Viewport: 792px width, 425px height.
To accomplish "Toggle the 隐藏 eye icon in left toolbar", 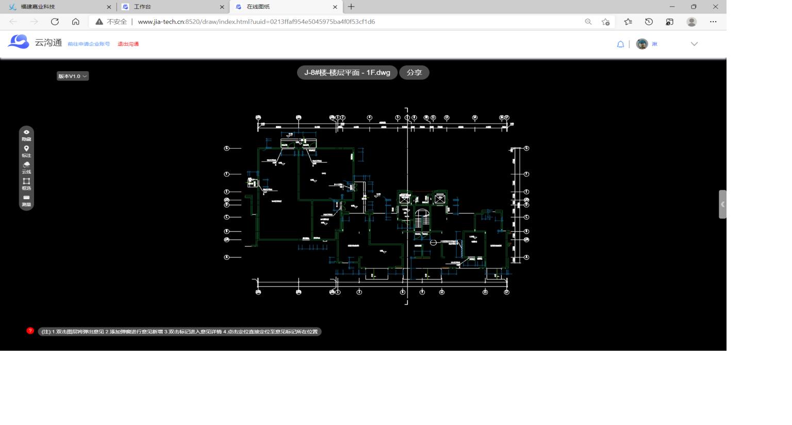I will click(26, 133).
